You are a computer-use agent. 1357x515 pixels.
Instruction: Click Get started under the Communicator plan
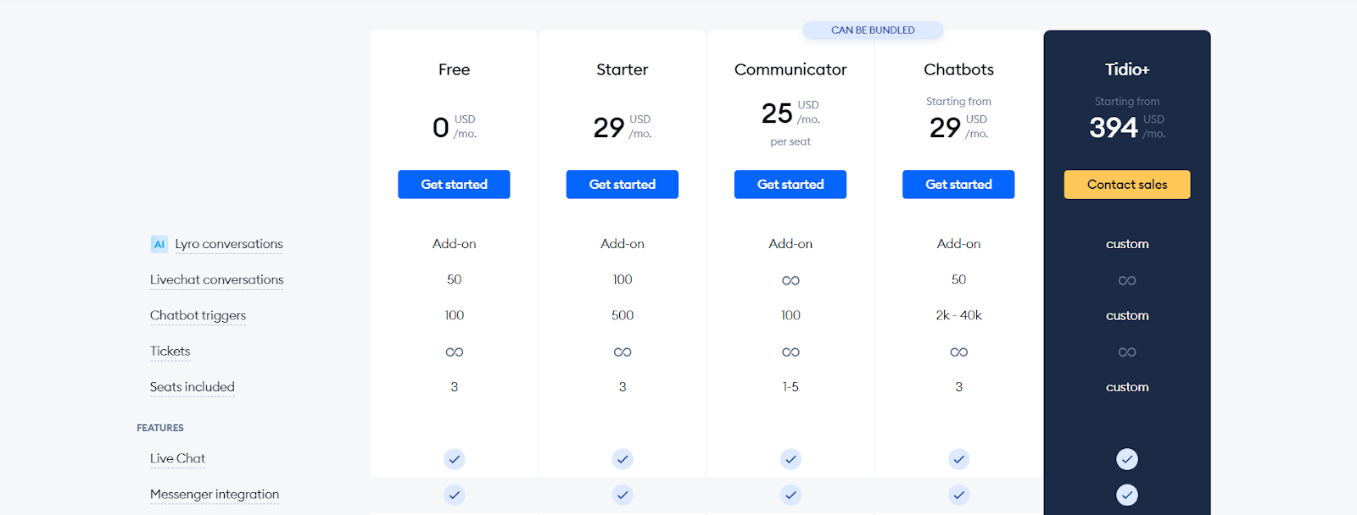click(x=790, y=185)
